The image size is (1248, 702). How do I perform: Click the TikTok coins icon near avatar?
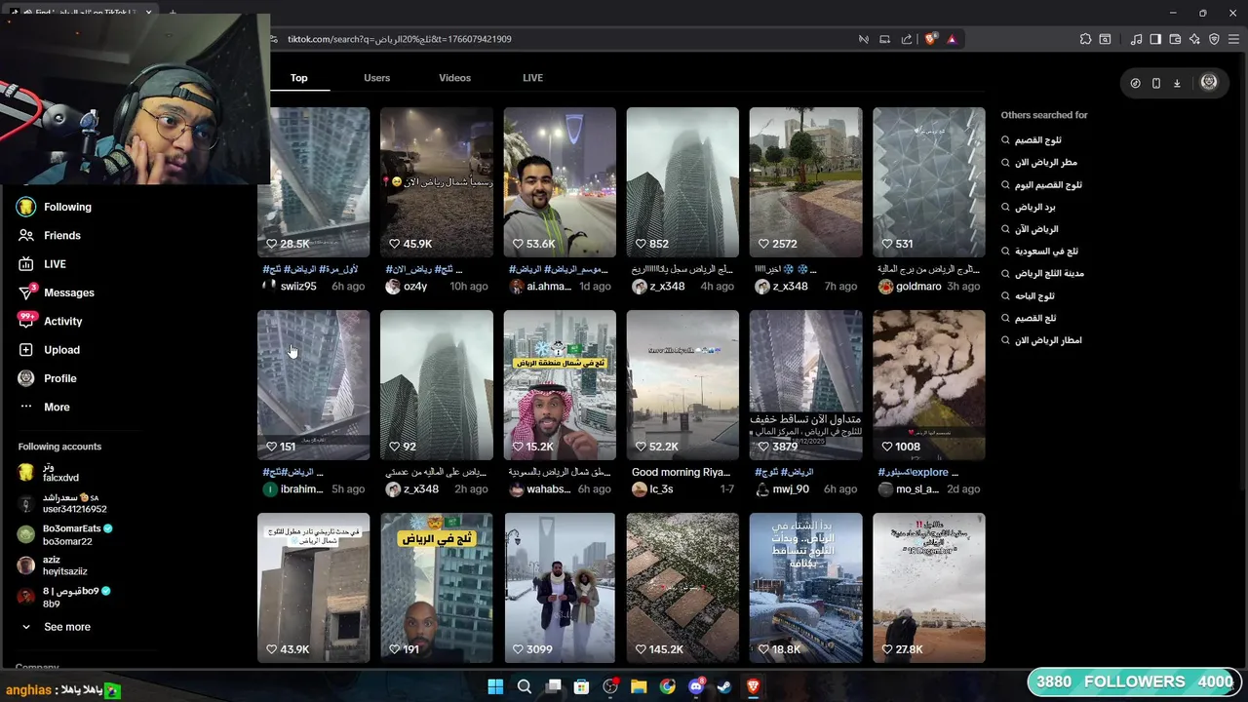pyautogui.click(x=1135, y=83)
